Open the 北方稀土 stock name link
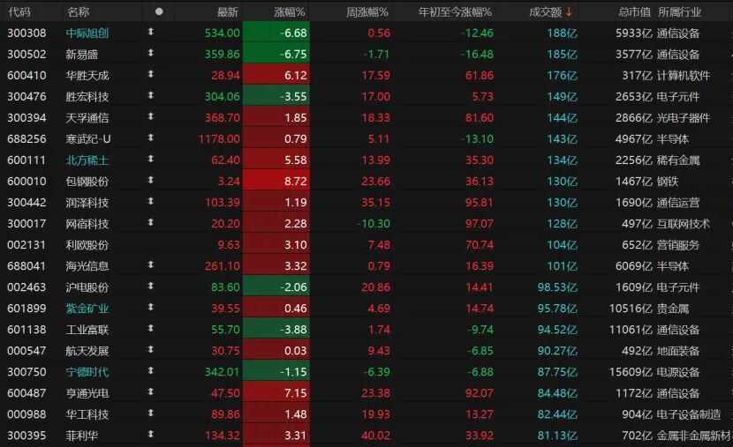 tap(87, 160)
